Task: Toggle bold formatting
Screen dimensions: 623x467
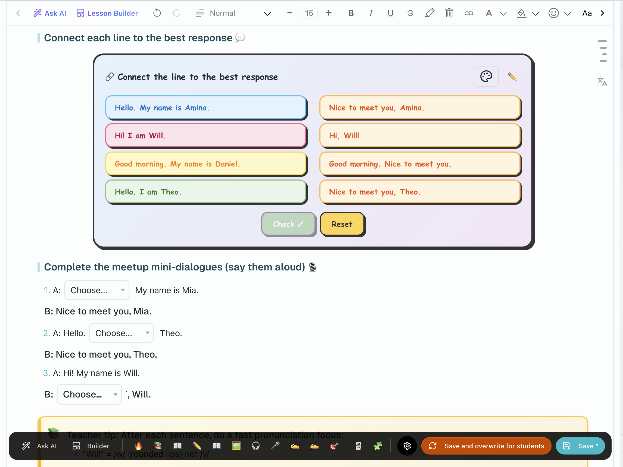Action: [x=351, y=13]
